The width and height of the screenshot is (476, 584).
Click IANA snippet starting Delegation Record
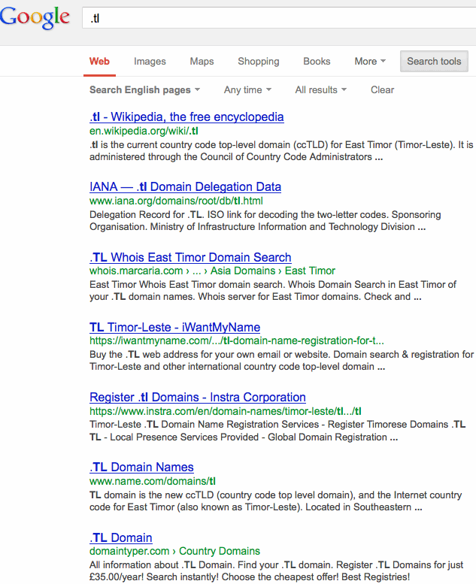(x=265, y=221)
